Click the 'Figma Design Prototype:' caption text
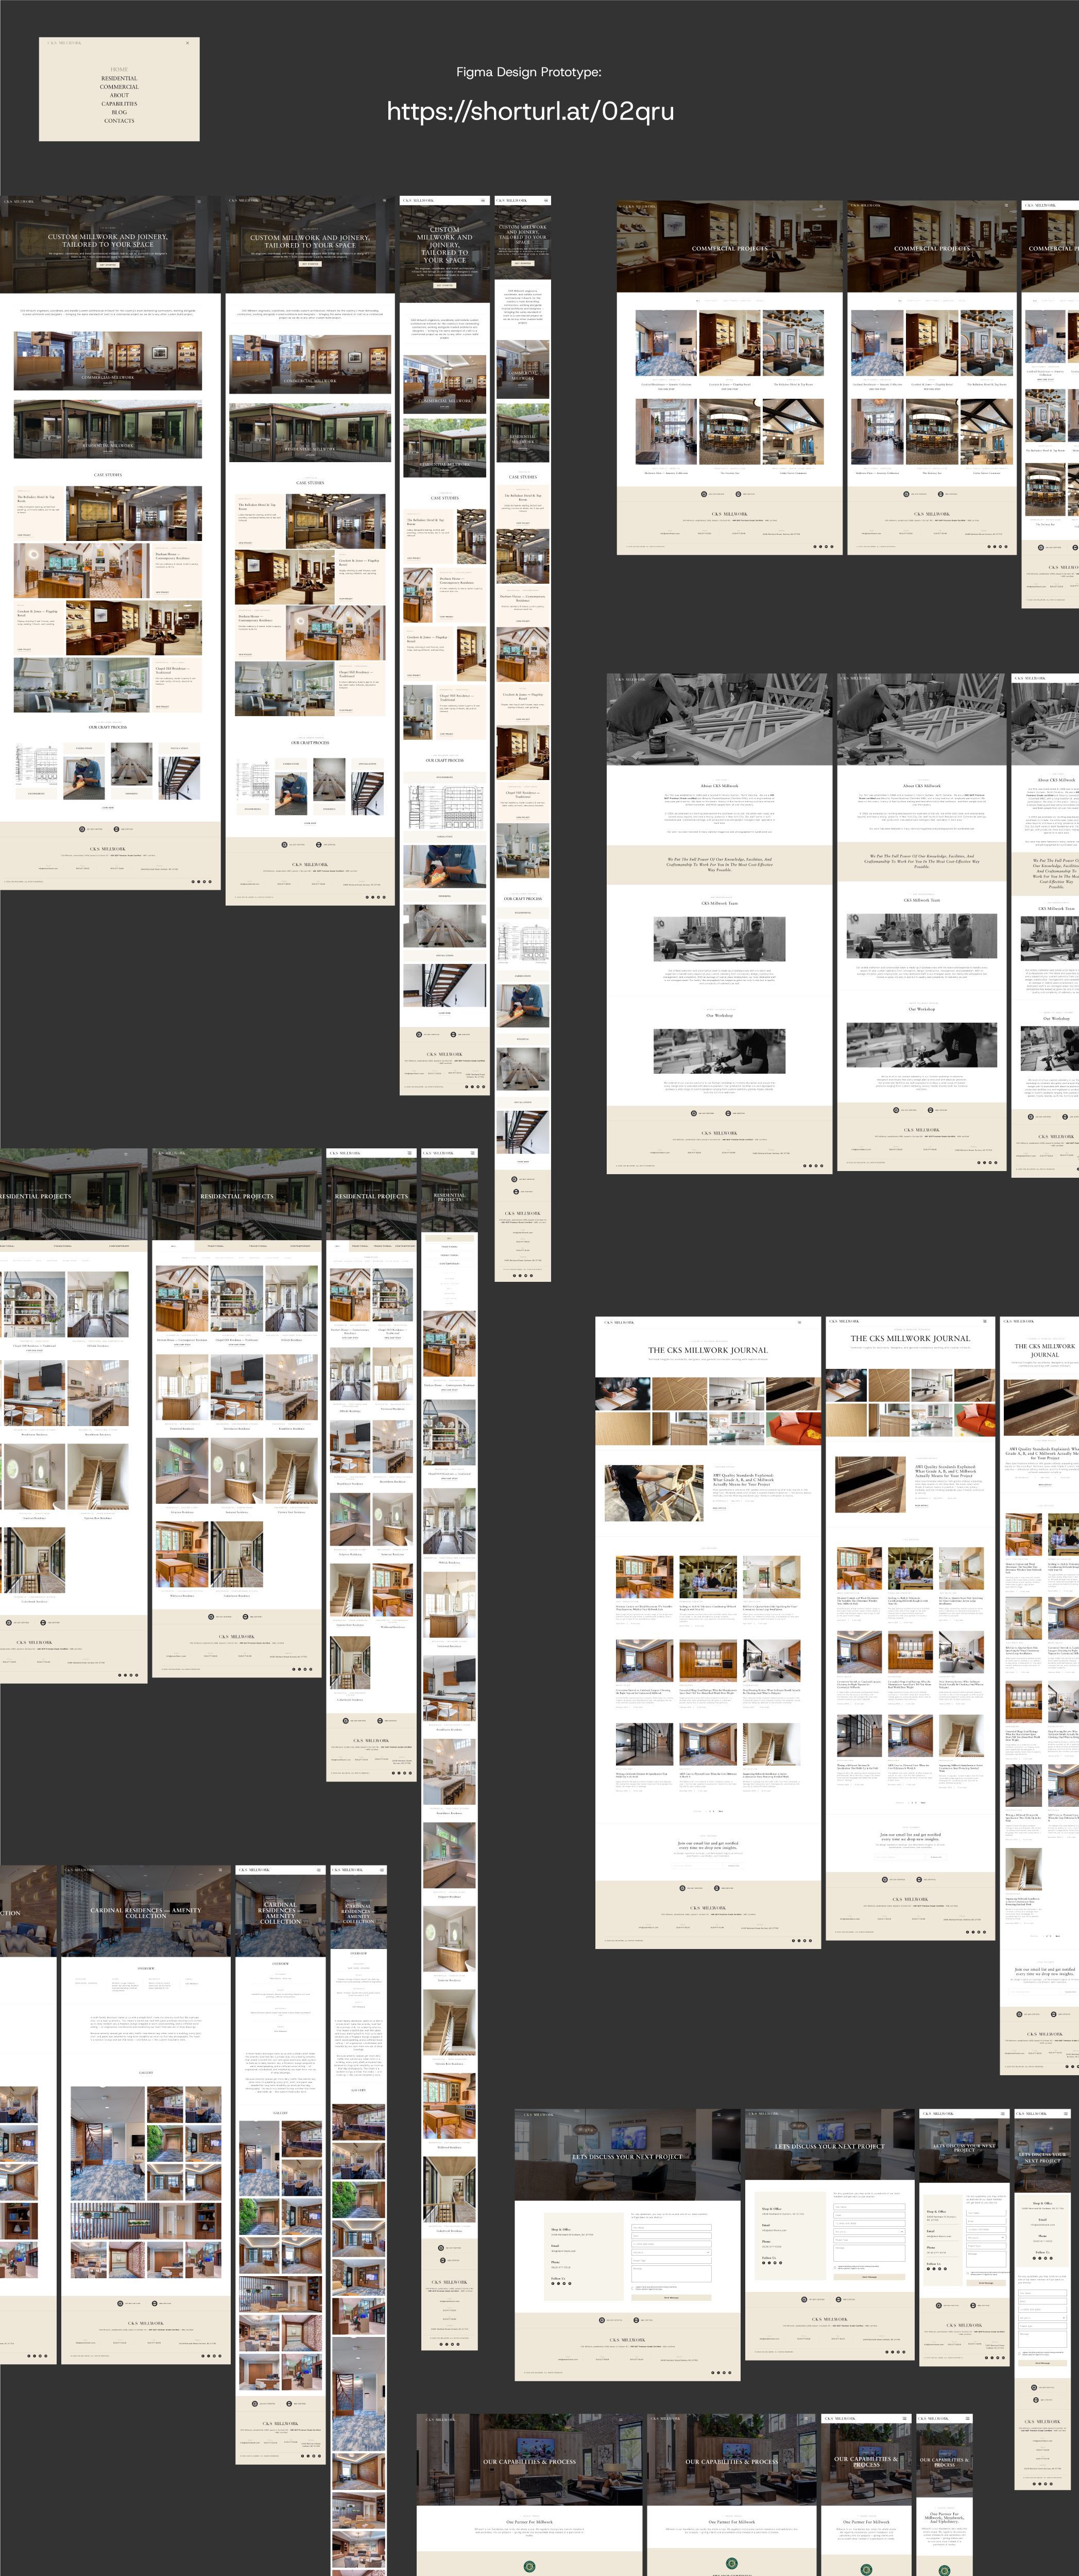Viewport: 1079px width, 2576px height. coord(529,72)
